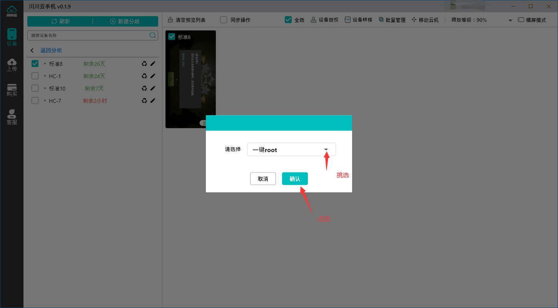
Task: Open the 设备 devices panel in sidebar
Action: [x=12, y=37]
